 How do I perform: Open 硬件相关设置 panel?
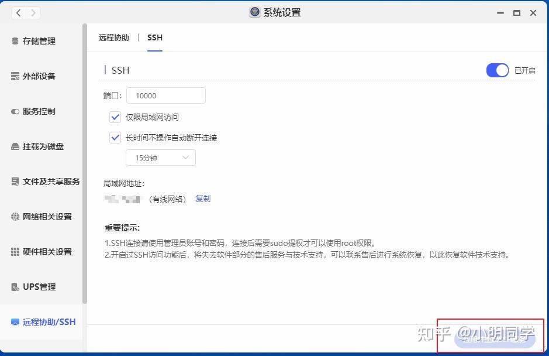click(42, 252)
